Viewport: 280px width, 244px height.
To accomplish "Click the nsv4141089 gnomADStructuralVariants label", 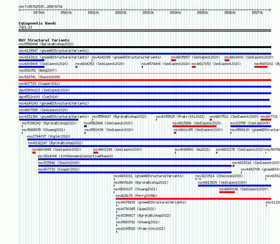I will tap(126, 57).
